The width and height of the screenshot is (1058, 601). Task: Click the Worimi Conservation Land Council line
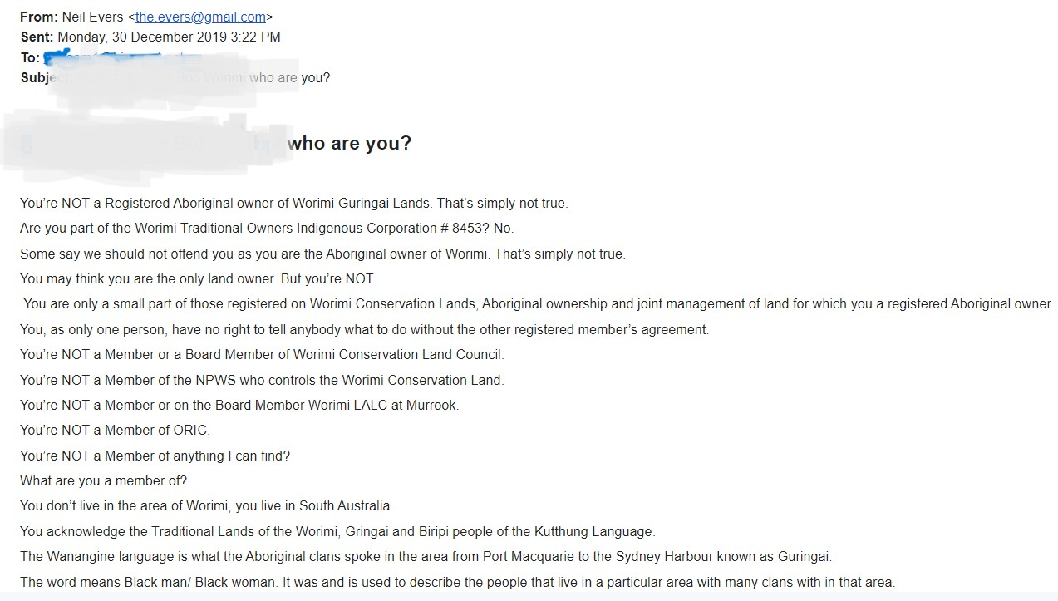click(262, 354)
